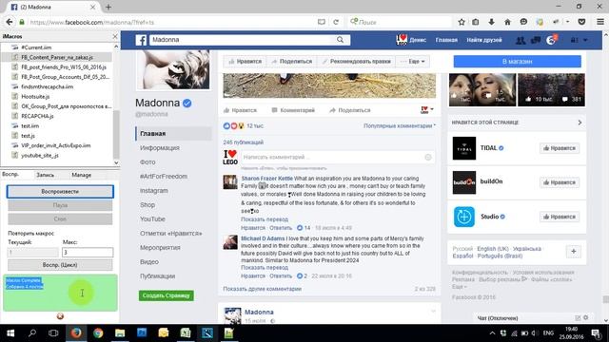Screen dimensions: 609x342
Task: Open options arrow on lower Madonna post
Action: tap(433, 311)
